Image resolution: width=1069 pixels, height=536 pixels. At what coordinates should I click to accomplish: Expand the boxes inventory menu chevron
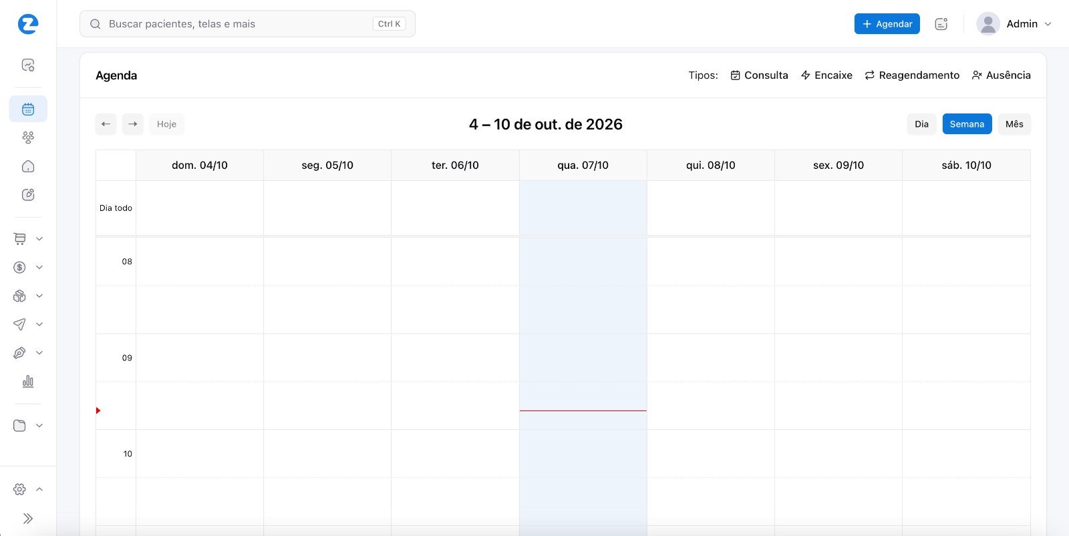click(x=39, y=296)
